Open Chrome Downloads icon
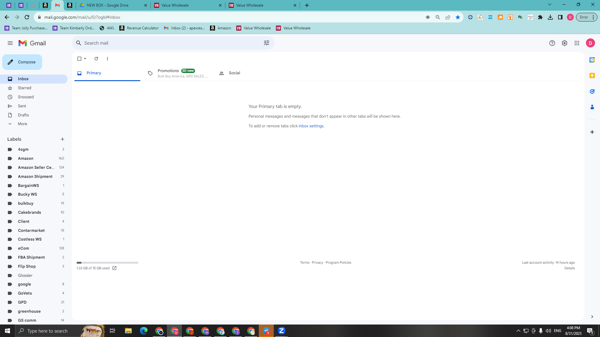The width and height of the screenshot is (600, 337). coord(550,17)
